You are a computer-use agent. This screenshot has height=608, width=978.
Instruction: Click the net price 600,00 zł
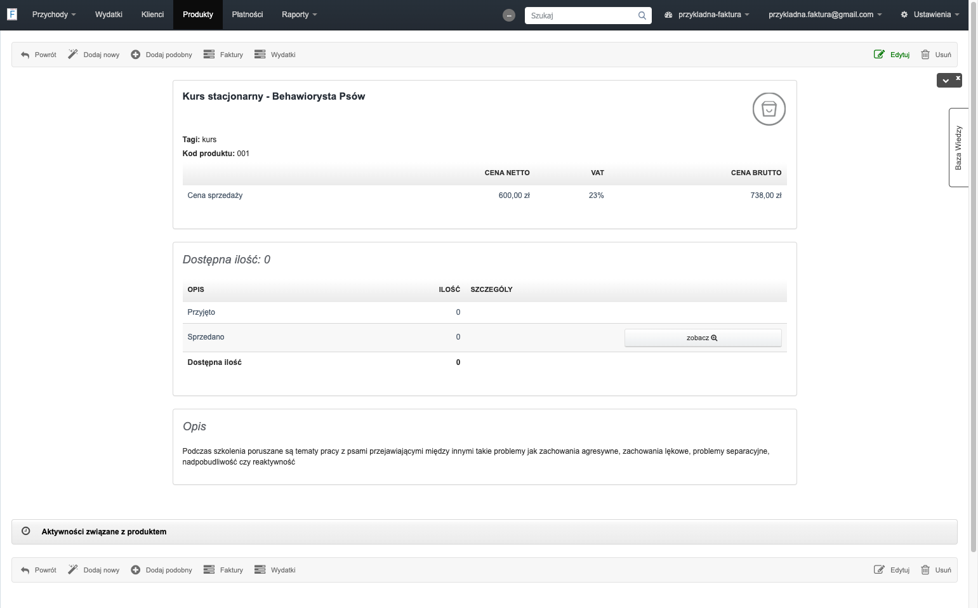(514, 195)
